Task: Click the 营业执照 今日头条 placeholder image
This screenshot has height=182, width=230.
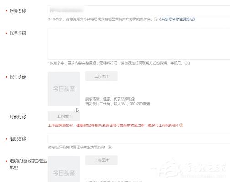Action: tap(64, 169)
